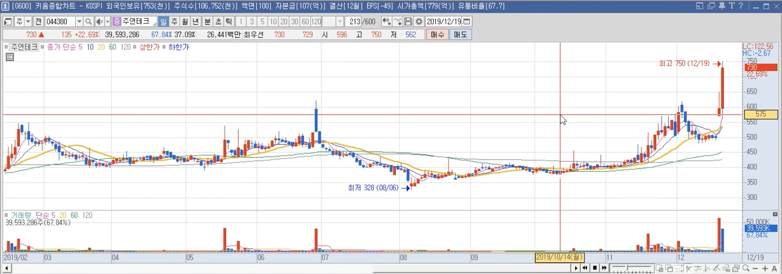Open the calendar date picker icon
Viewport: 782px width, 274px height.
coord(467,22)
